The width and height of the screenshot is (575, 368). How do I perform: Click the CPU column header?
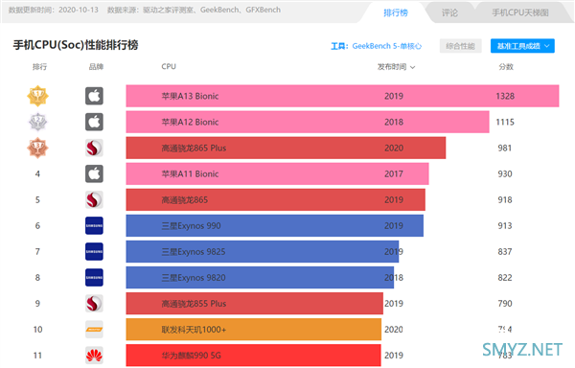[x=169, y=67]
